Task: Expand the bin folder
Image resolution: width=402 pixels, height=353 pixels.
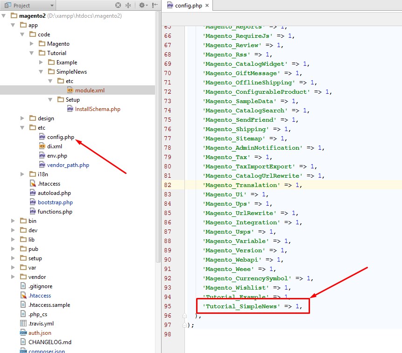Action: [13, 221]
